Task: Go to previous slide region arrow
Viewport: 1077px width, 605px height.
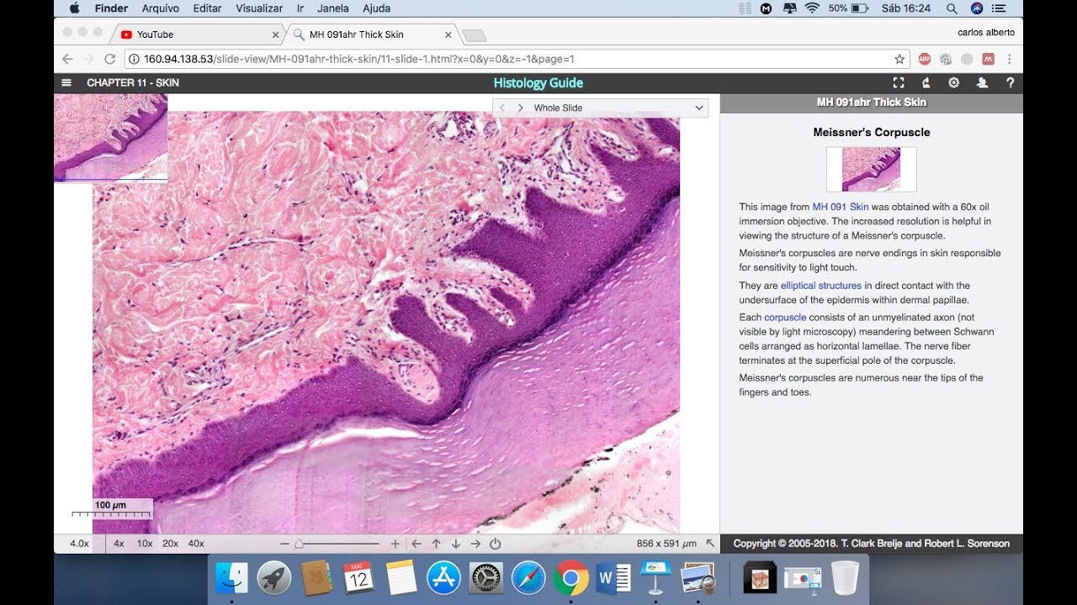Action: pyautogui.click(x=502, y=108)
